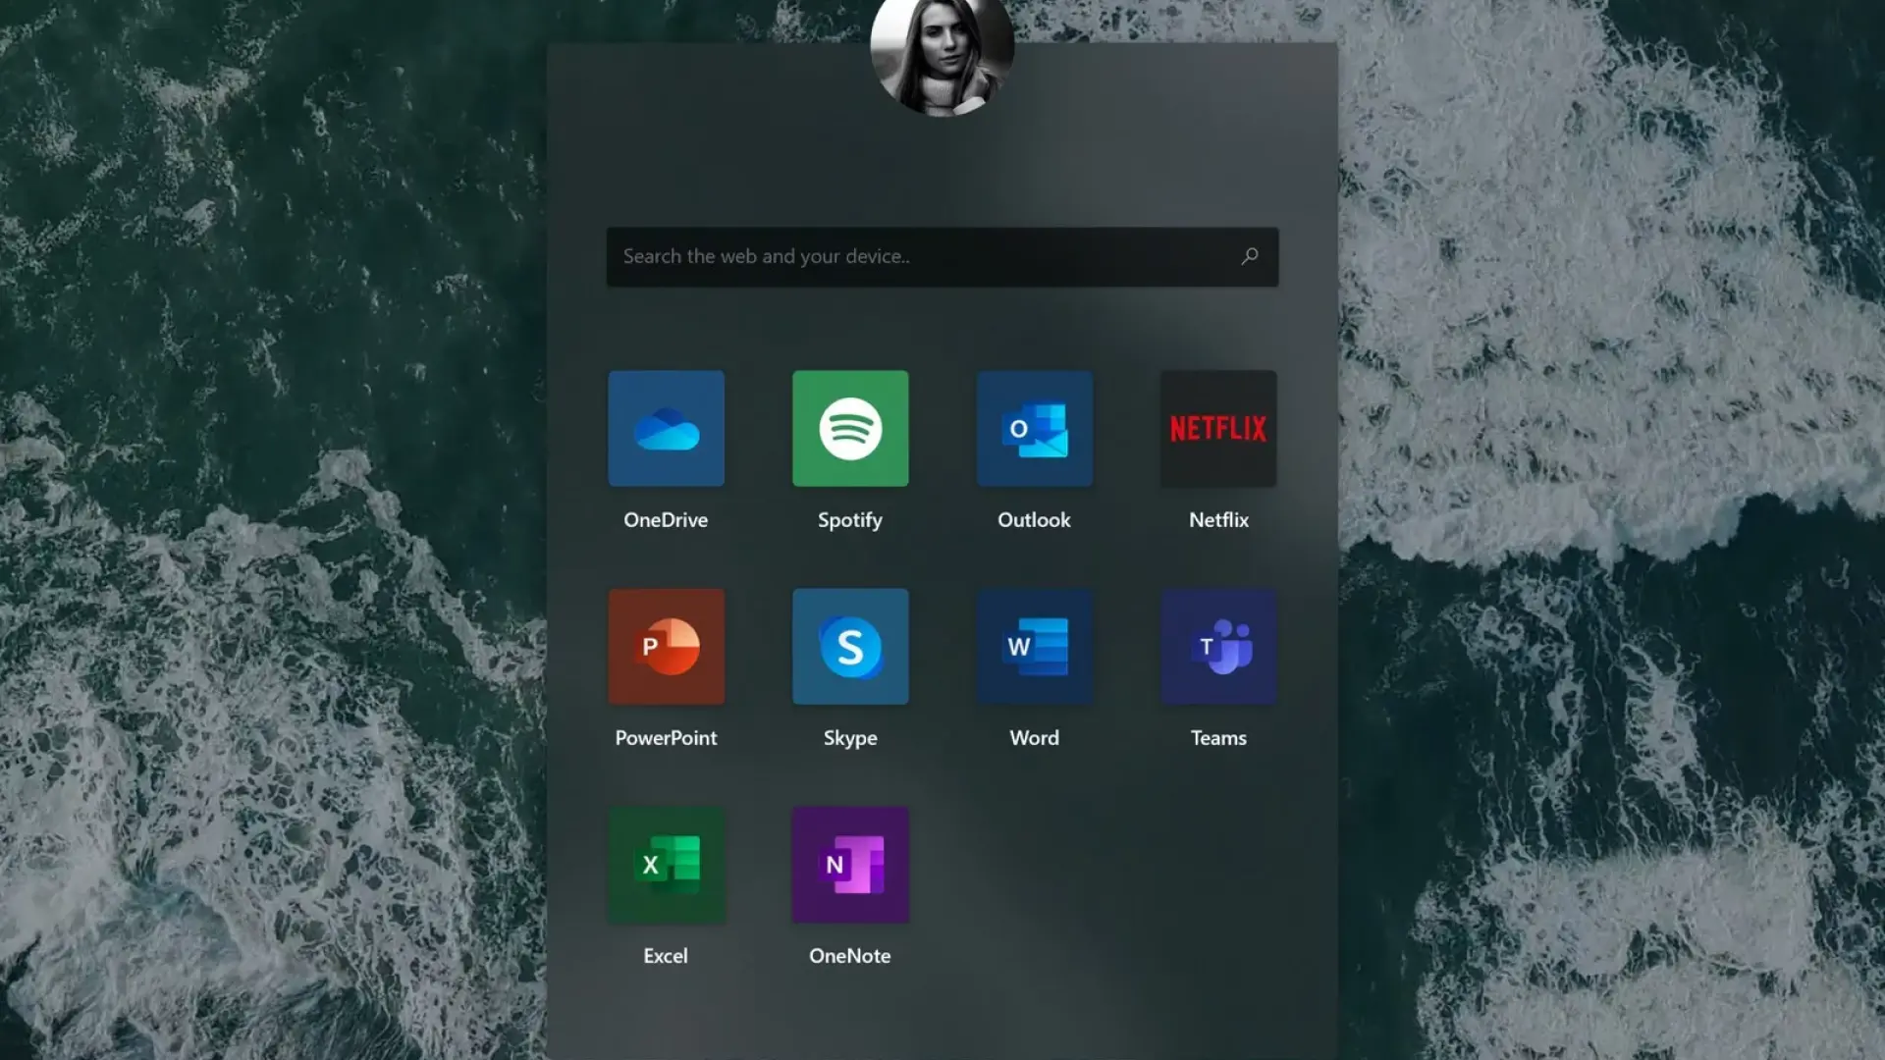Viewport: 1885px width, 1060px height.
Task: Launch the Microsoft Teams tile
Action: (1218, 646)
